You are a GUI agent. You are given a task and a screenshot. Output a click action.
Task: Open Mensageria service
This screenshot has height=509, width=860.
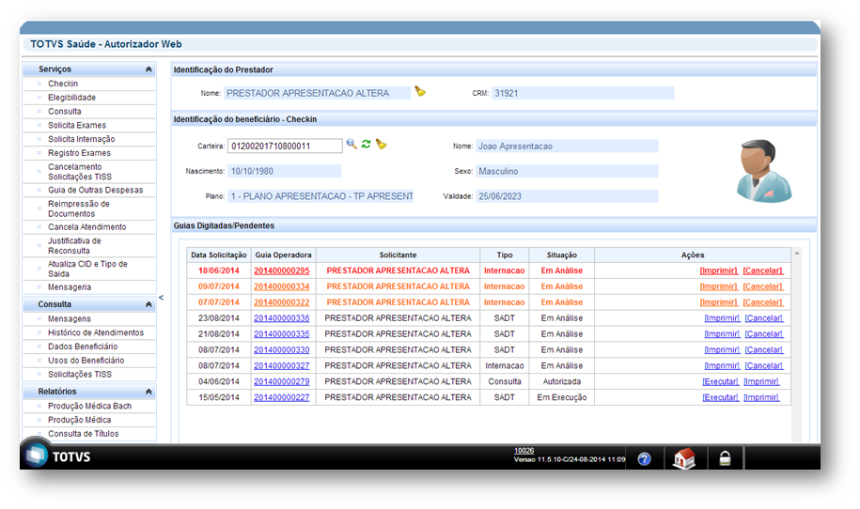pos(70,287)
